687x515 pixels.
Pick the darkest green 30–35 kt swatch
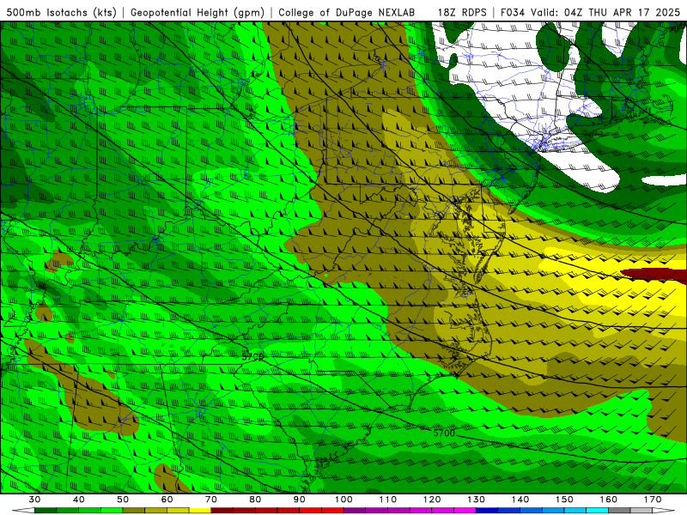[x=46, y=511]
